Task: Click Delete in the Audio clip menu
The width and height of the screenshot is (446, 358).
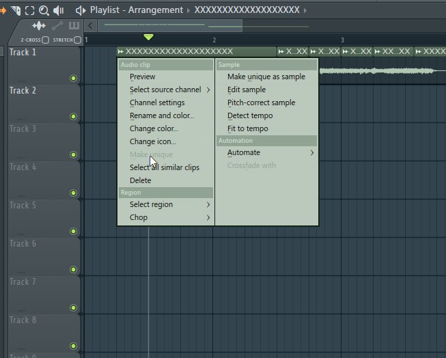Action: click(165, 180)
